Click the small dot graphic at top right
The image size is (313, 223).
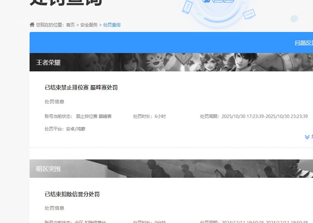(x=294, y=18)
